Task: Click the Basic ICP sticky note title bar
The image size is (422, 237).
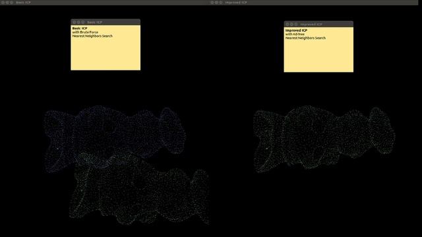Action: [105, 22]
